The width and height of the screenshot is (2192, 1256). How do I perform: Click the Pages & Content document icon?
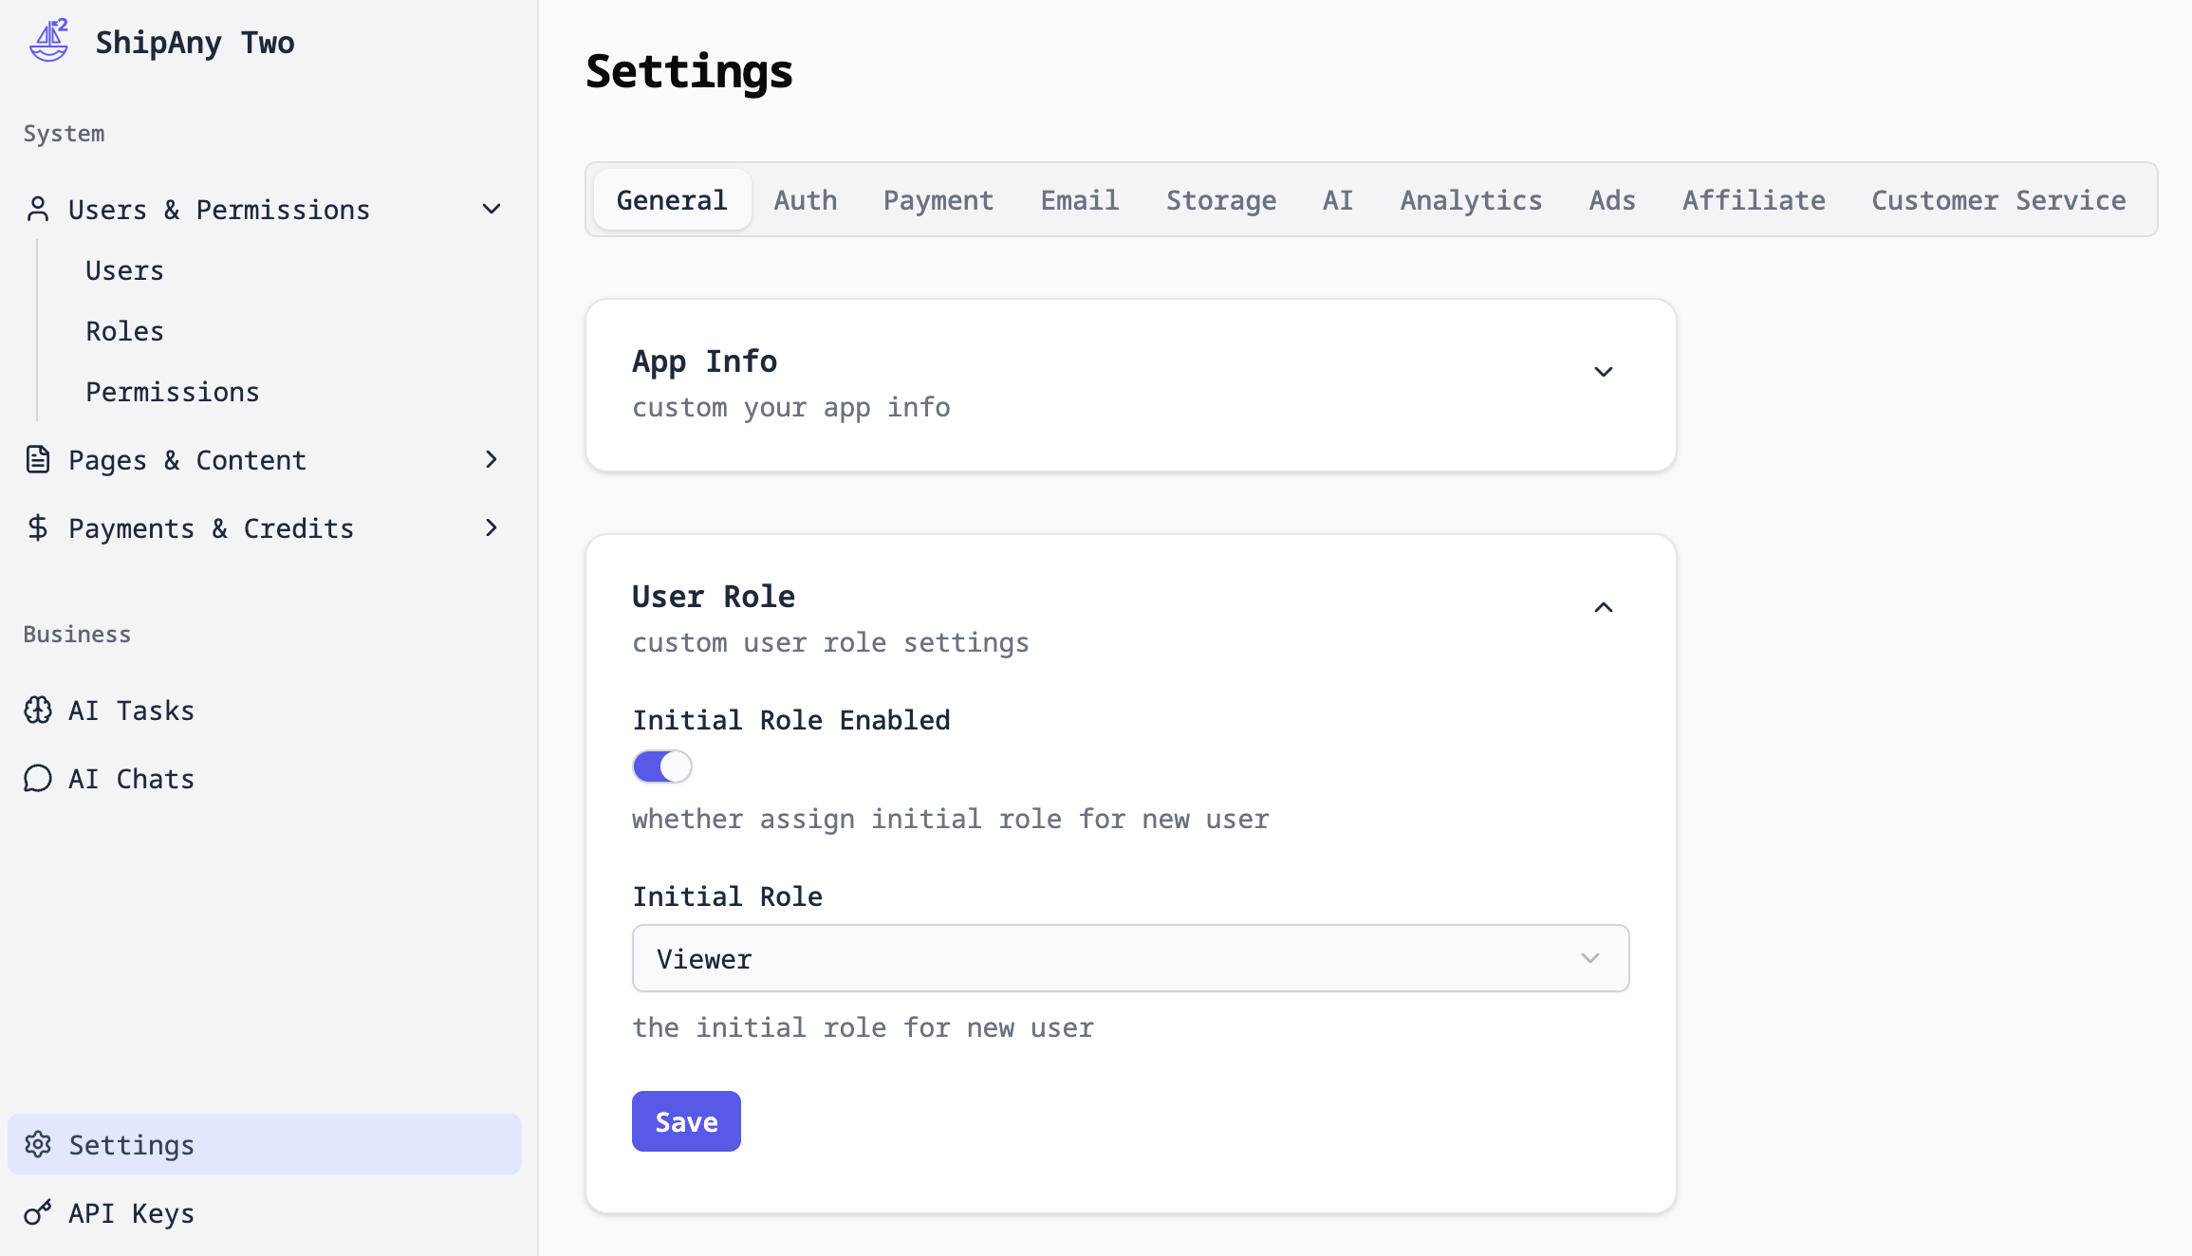point(38,459)
